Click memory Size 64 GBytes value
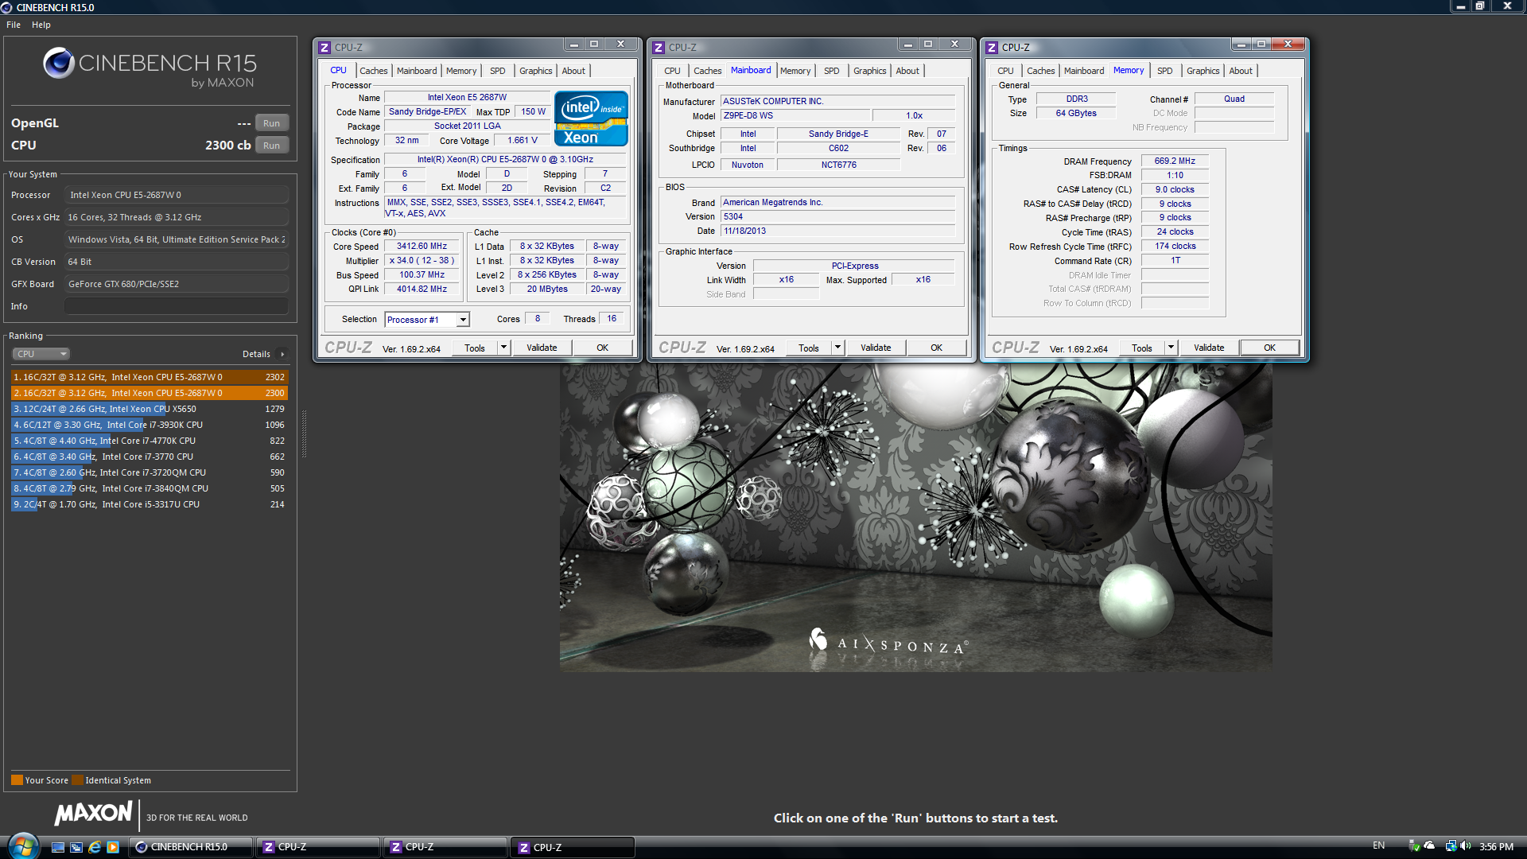The height and width of the screenshot is (859, 1527). tap(1076, 114)
